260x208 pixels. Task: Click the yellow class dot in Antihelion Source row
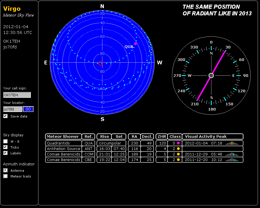[x=178, y=149]
